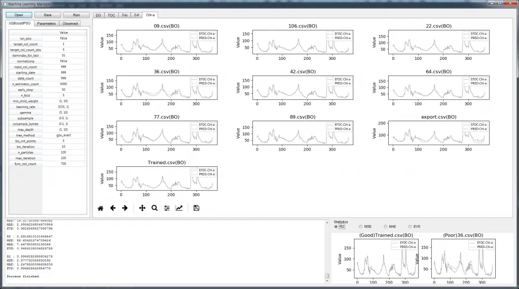Click the bo_iteration value cell
Viewport: 519px width, 289px height.
coord(63,147)
